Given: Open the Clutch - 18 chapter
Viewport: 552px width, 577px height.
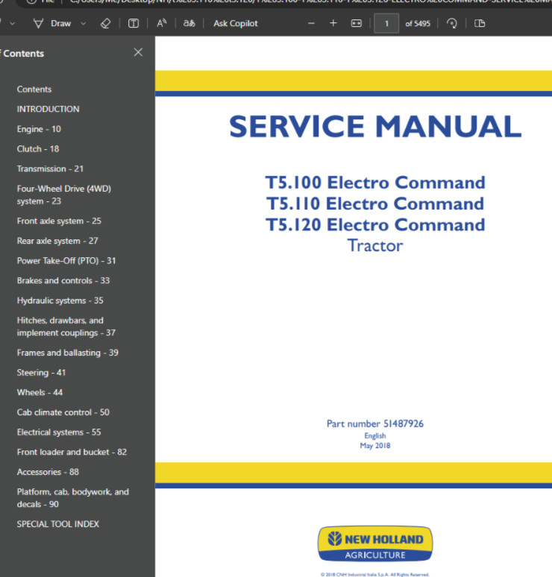Looking at the screenshot, I should 38,149.
